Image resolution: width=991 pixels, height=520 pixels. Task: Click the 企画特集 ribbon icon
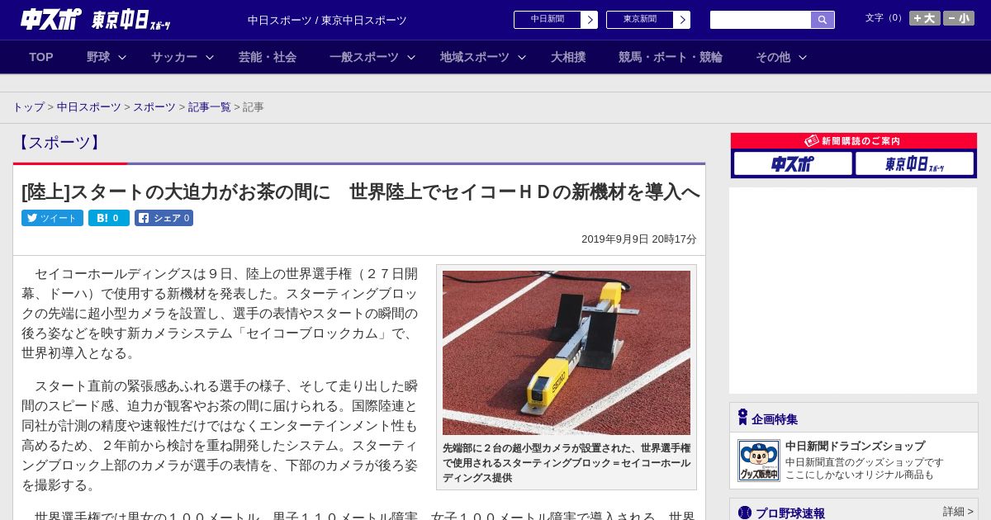click(742, 418)
